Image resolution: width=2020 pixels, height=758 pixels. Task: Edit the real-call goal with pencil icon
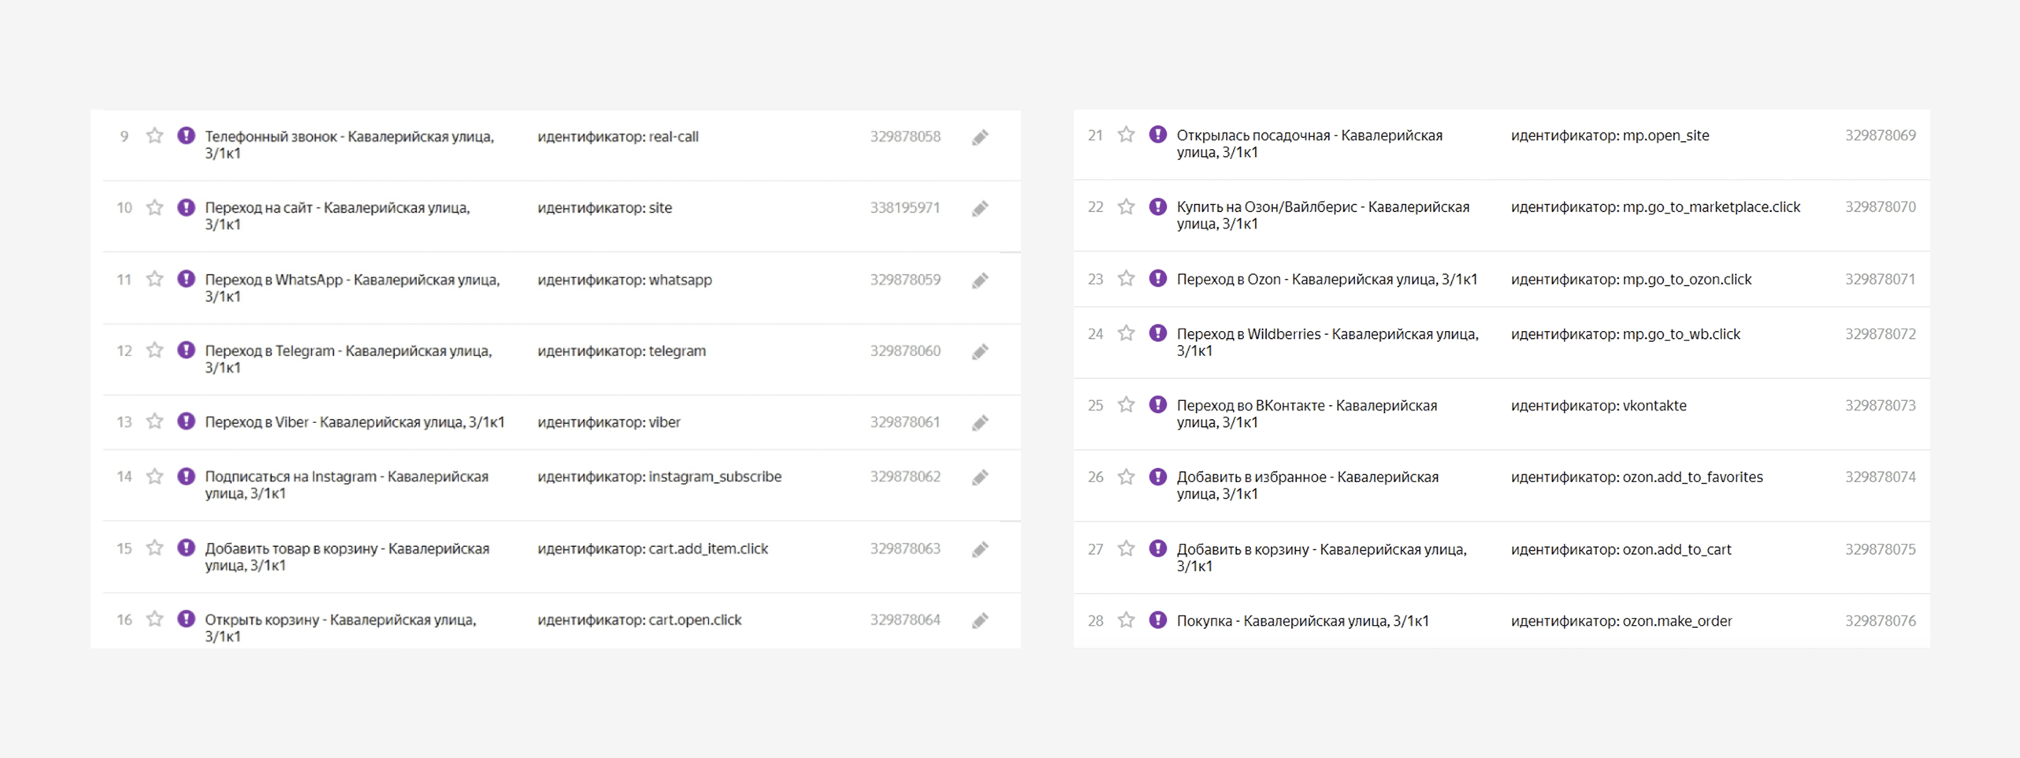coord(979,138)
